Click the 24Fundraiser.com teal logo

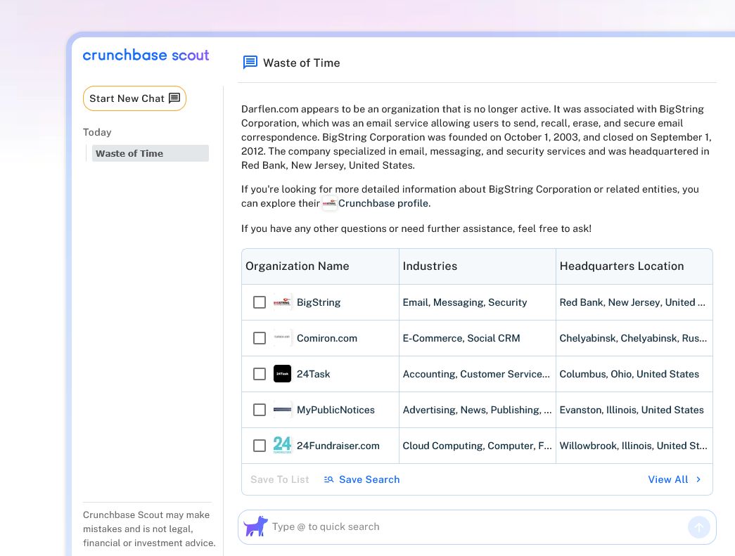click(x=282, y=445)
